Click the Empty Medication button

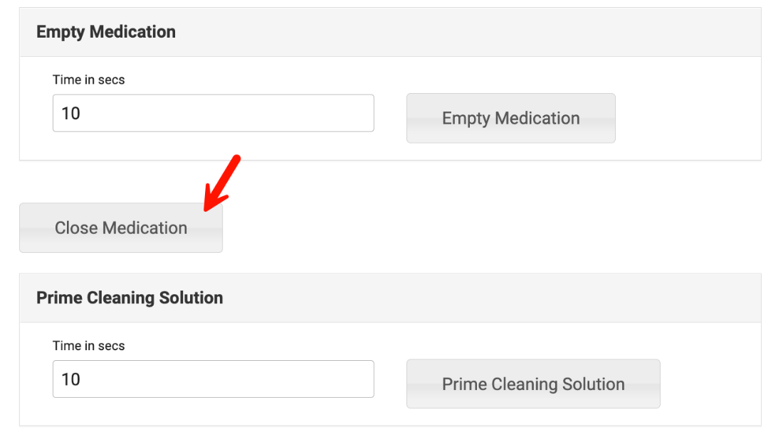pyautogui.click(x=510, y=118)
